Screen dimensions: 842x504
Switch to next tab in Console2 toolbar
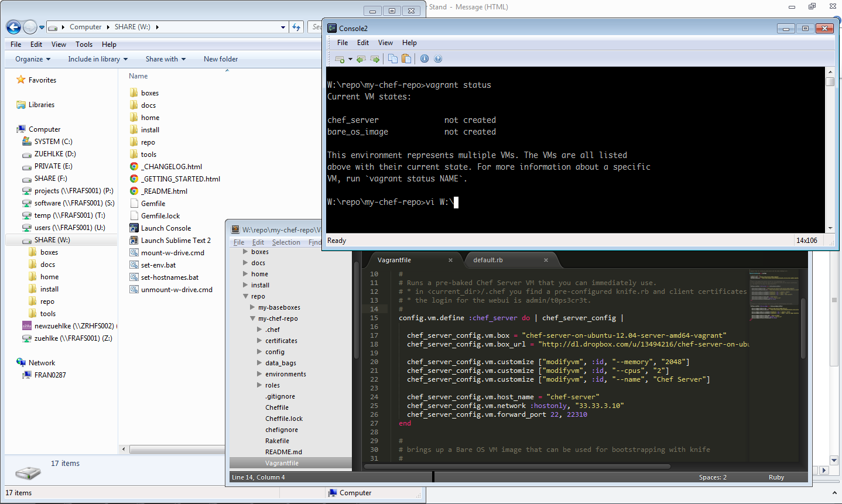[375, 59]
